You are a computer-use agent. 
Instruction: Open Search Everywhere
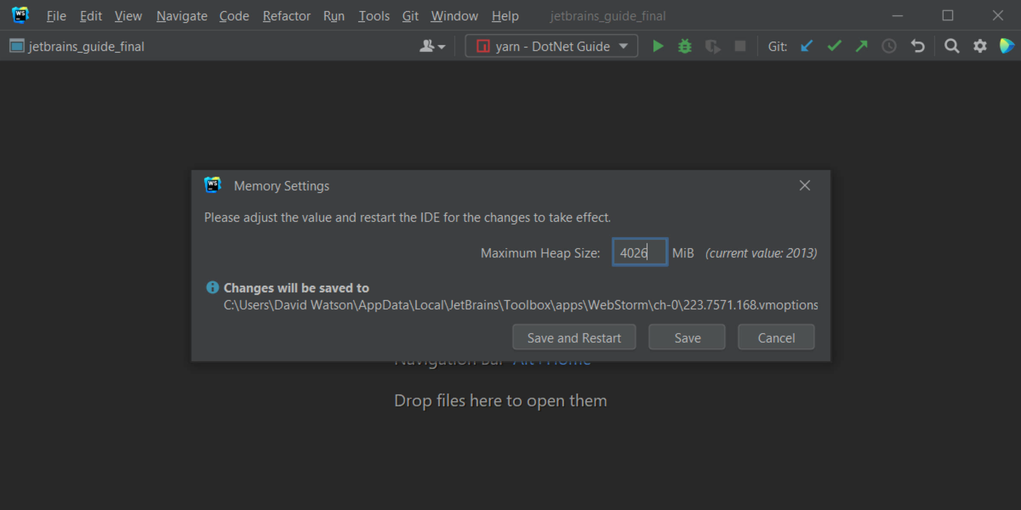pyautogui.click(x=952, y=46)
